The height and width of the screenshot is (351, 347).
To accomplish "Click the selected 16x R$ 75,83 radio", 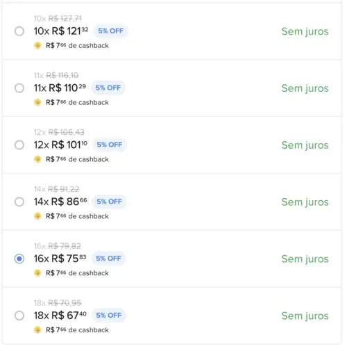I will pyautogui.click(x=19, y=259).
